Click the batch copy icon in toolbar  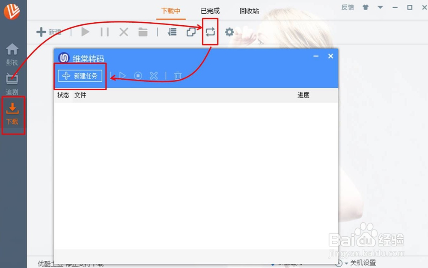coord(191,32)
